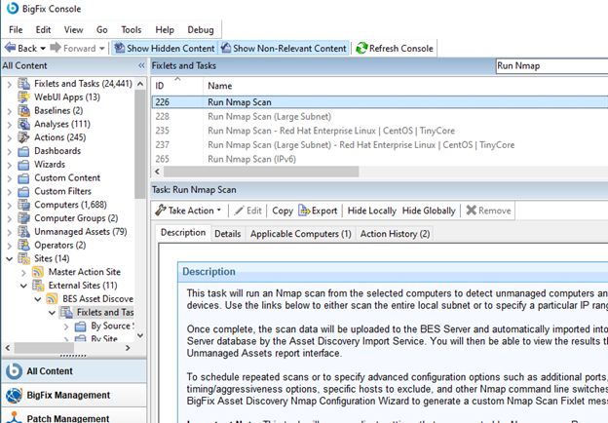
Task: Click the Remove button
Action: pos(486,210)
